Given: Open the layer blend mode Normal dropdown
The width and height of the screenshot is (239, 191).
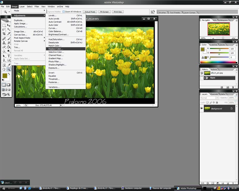Looking at the screenshot, I should coord(208,98).
